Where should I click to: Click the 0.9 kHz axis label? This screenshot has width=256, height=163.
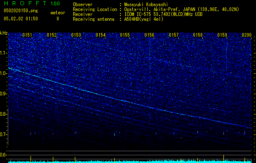pyautogui.click(x=4, y=94)
